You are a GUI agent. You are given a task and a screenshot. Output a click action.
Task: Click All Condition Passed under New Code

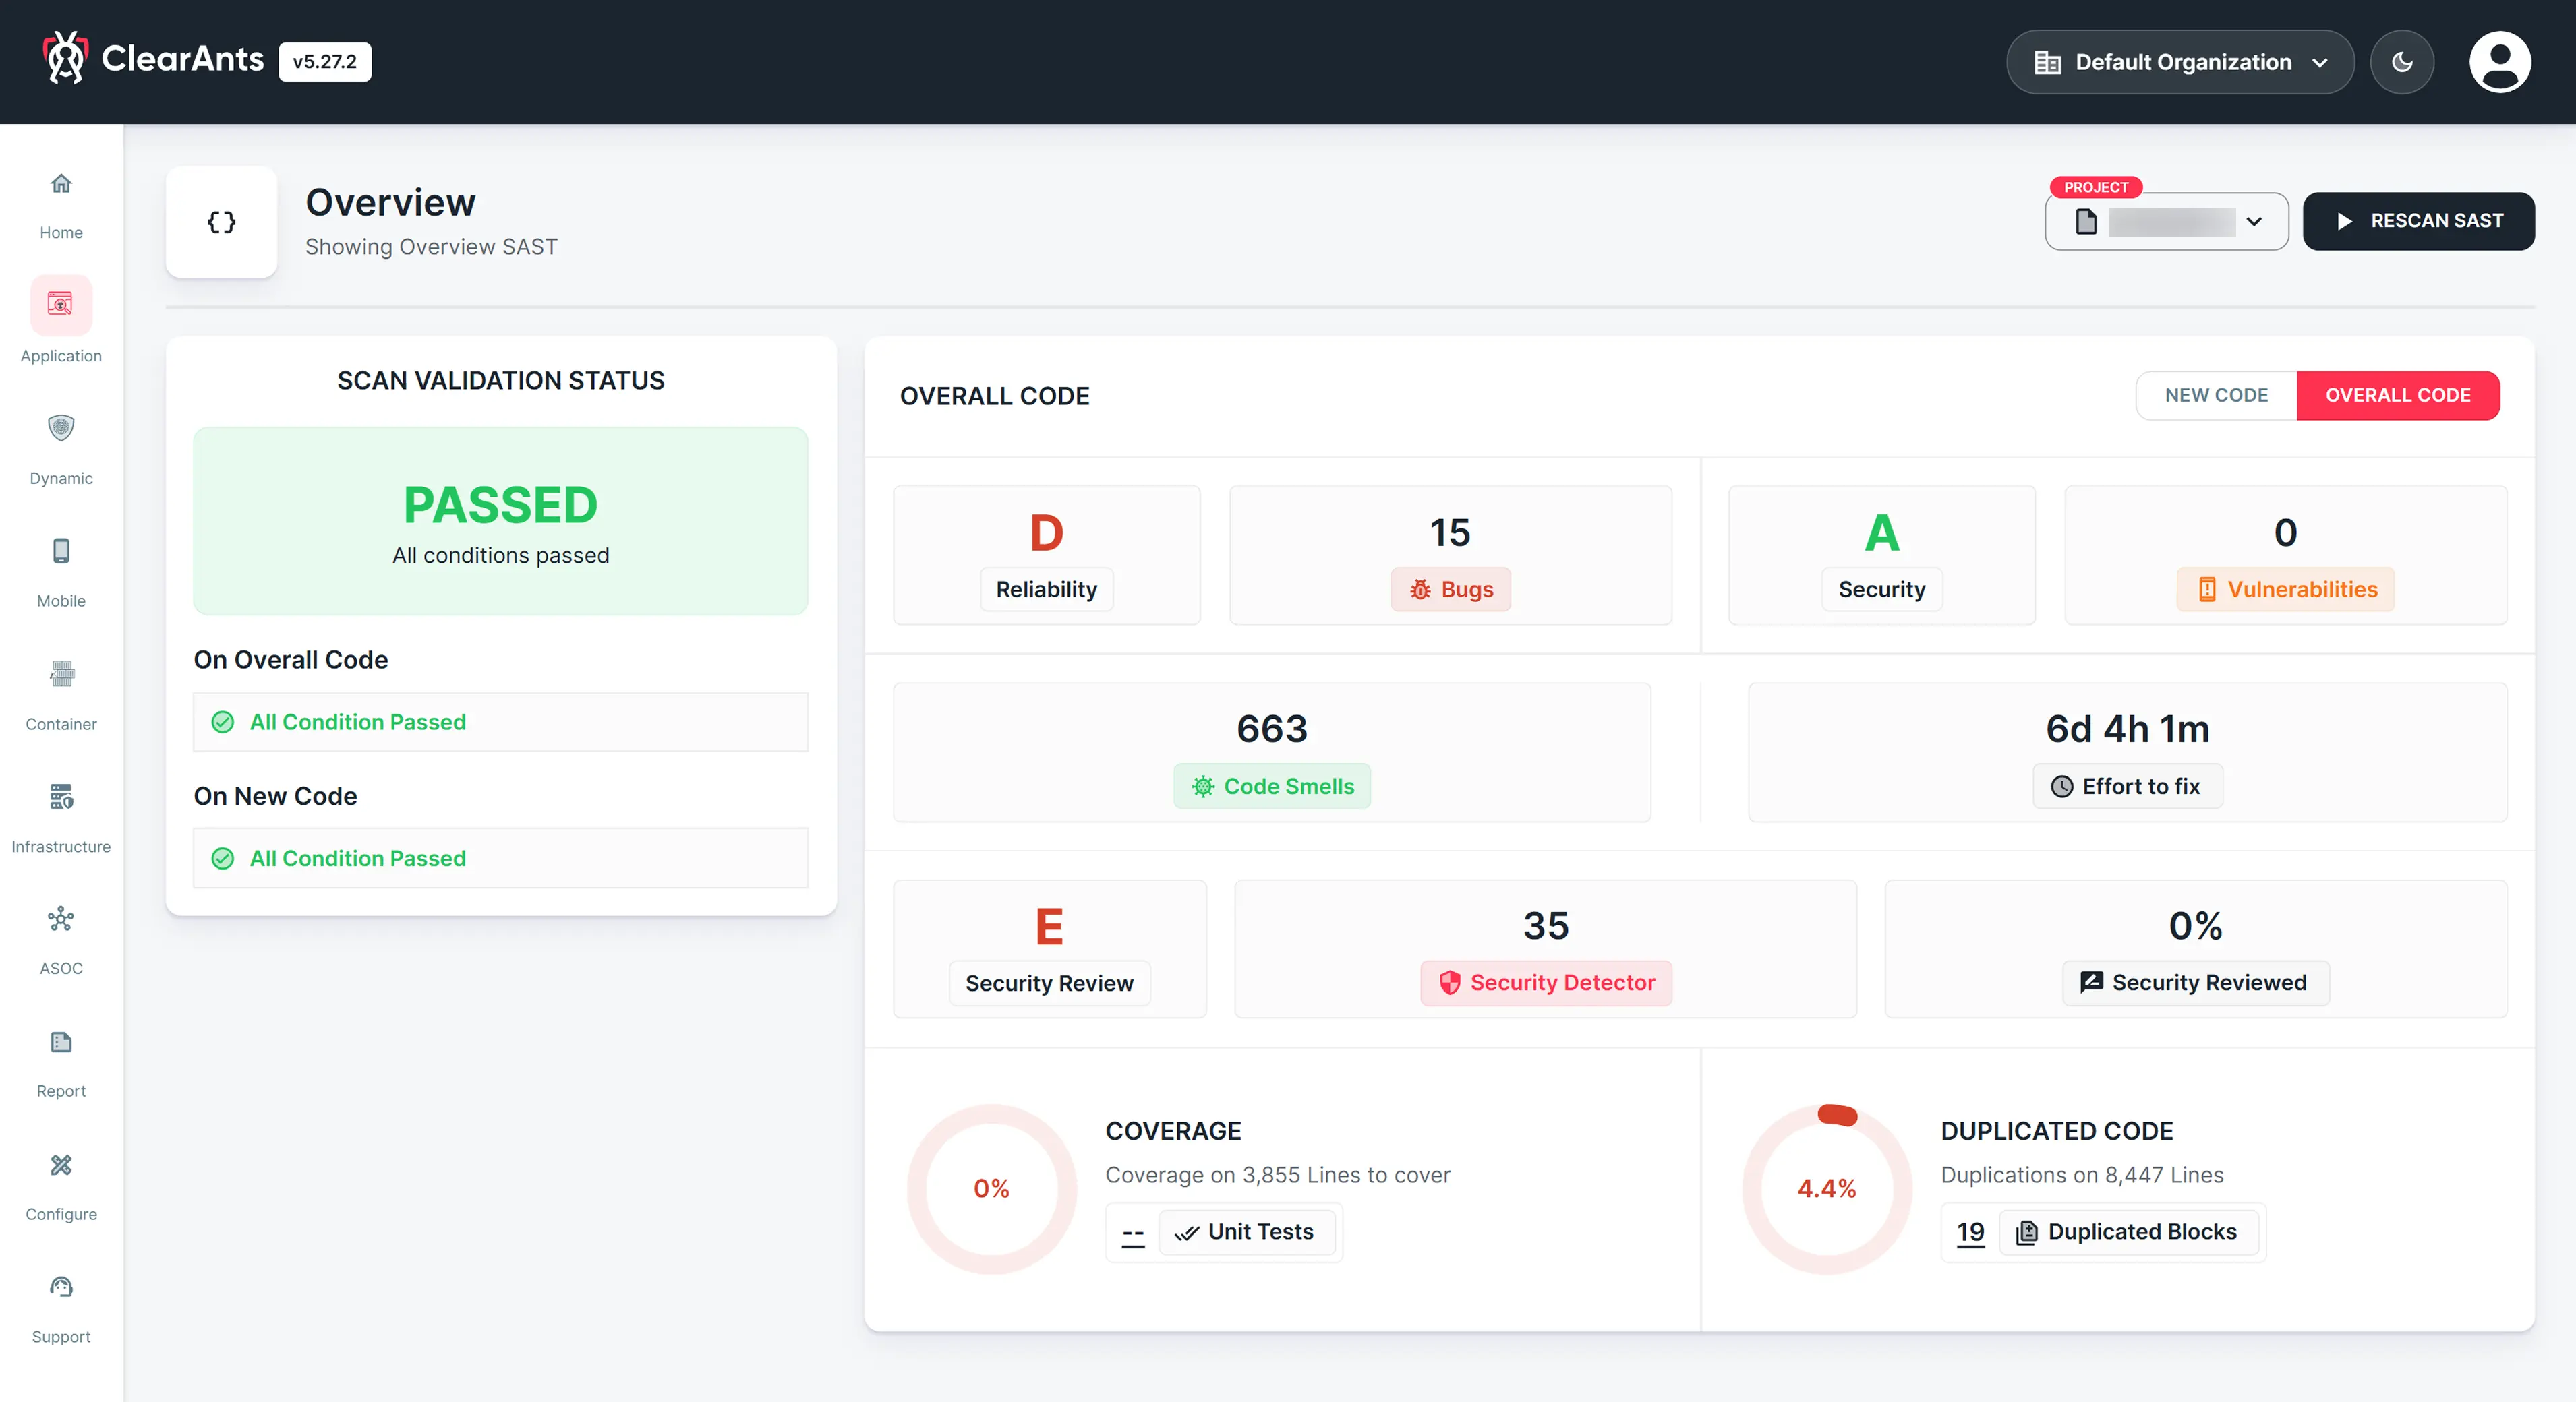point(501,858)
